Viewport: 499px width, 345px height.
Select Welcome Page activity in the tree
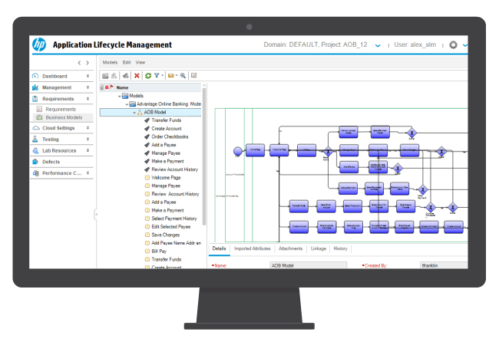tap(166, 178)
